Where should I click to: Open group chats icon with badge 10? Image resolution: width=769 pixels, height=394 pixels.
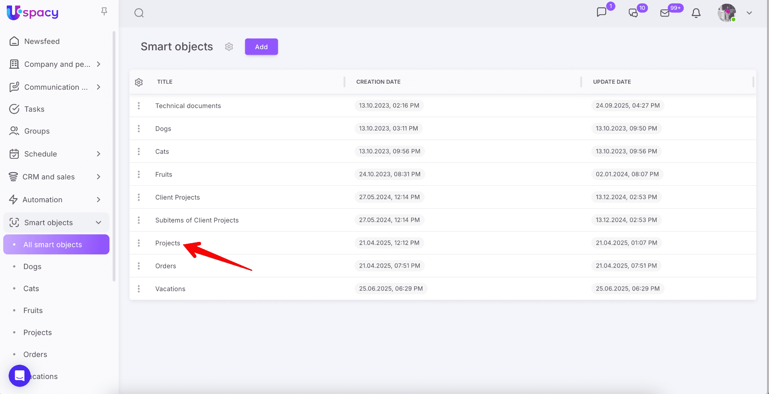pos(633,13)
